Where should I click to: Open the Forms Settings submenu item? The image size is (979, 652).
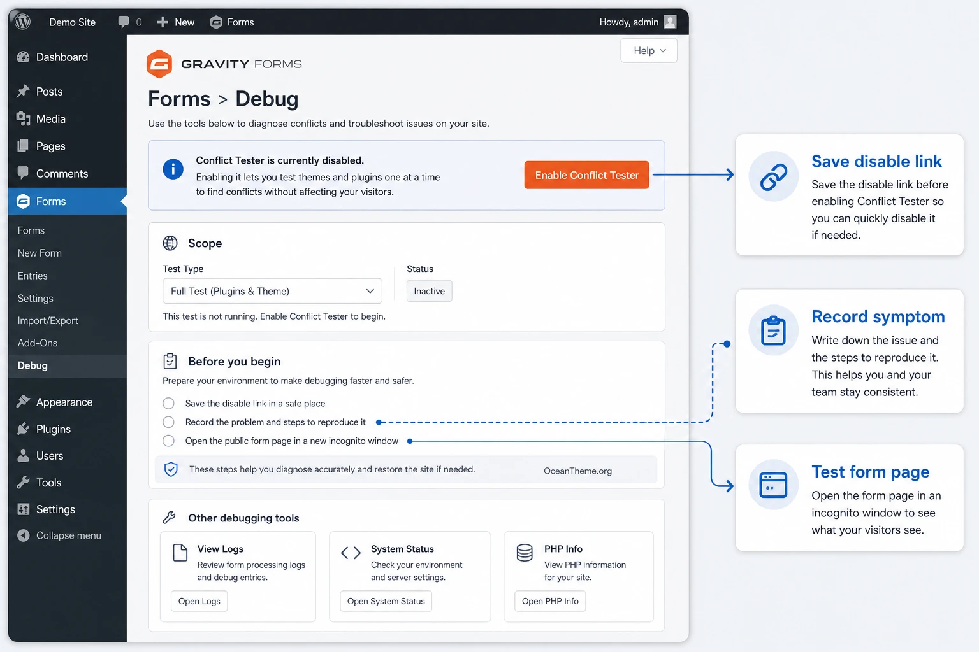35,298
